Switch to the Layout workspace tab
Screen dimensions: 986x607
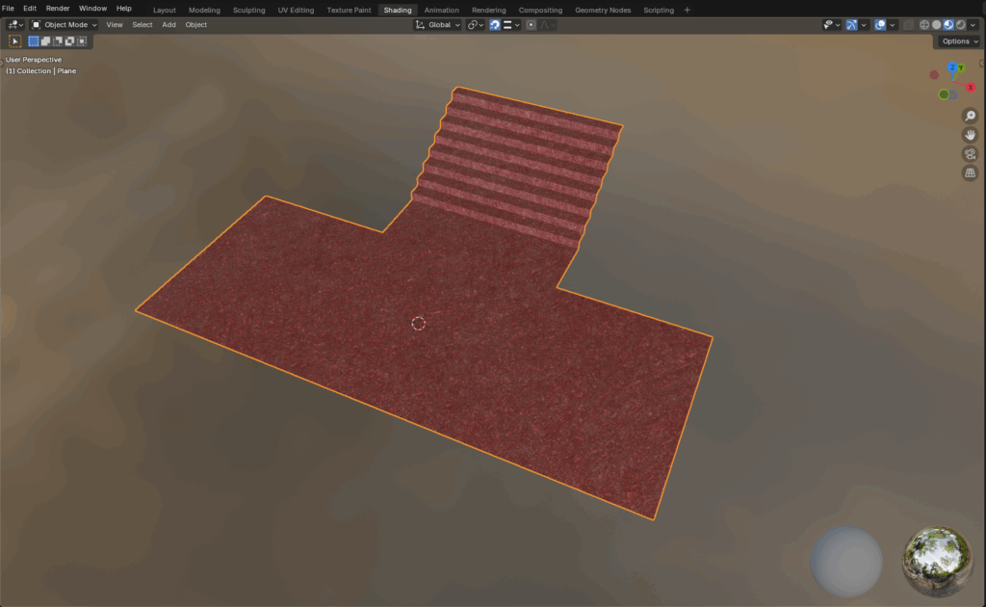pyautogui.click(x=165, y=10)
